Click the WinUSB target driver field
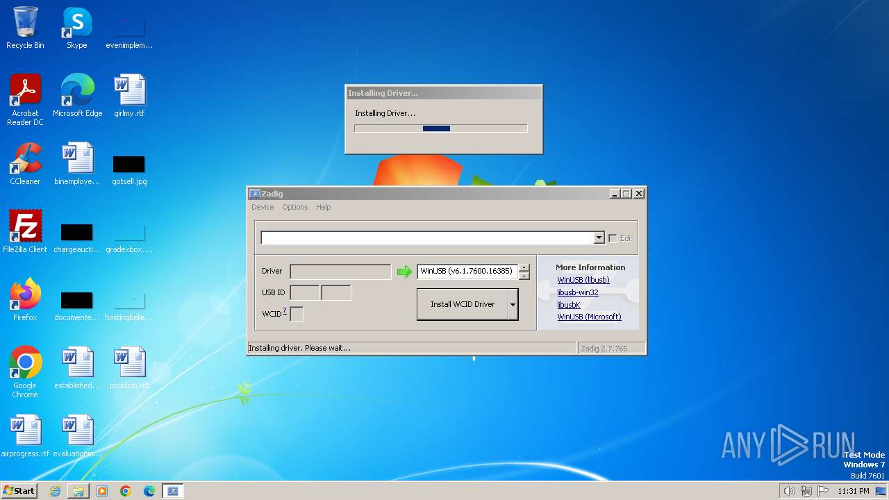 click(x=467, y=272)
